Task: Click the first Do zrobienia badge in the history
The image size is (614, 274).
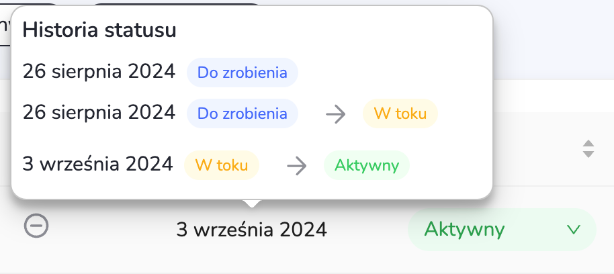Action: coord(242,73)
